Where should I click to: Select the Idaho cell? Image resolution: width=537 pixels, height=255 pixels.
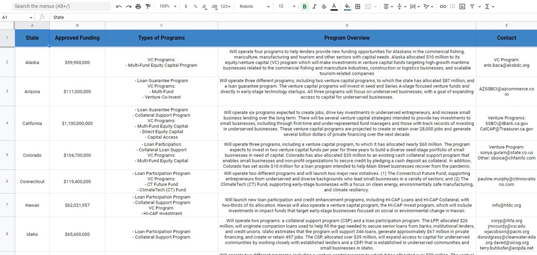(x=32, y=234)
